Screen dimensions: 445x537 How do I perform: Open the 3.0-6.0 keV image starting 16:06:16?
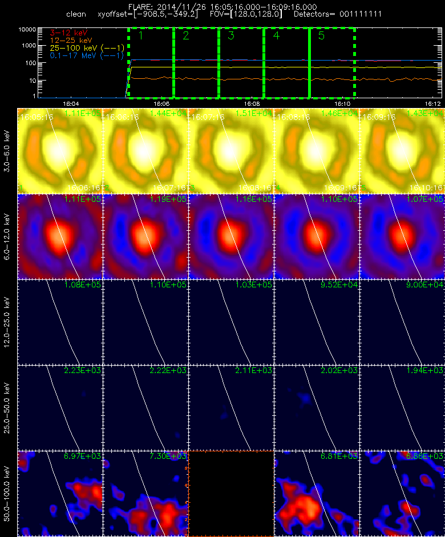145,151
